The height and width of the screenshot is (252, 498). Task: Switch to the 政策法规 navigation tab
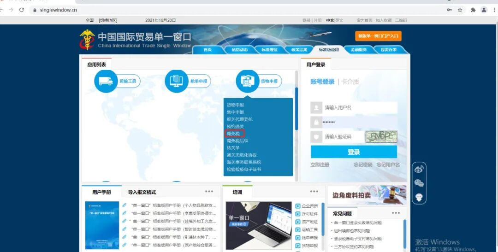click(299, 50)
